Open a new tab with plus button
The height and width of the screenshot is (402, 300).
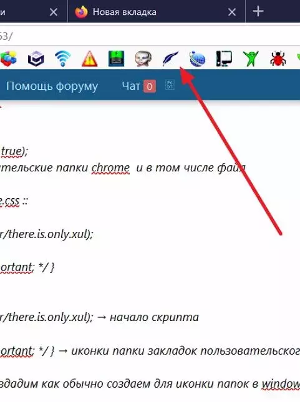[258, 12]
